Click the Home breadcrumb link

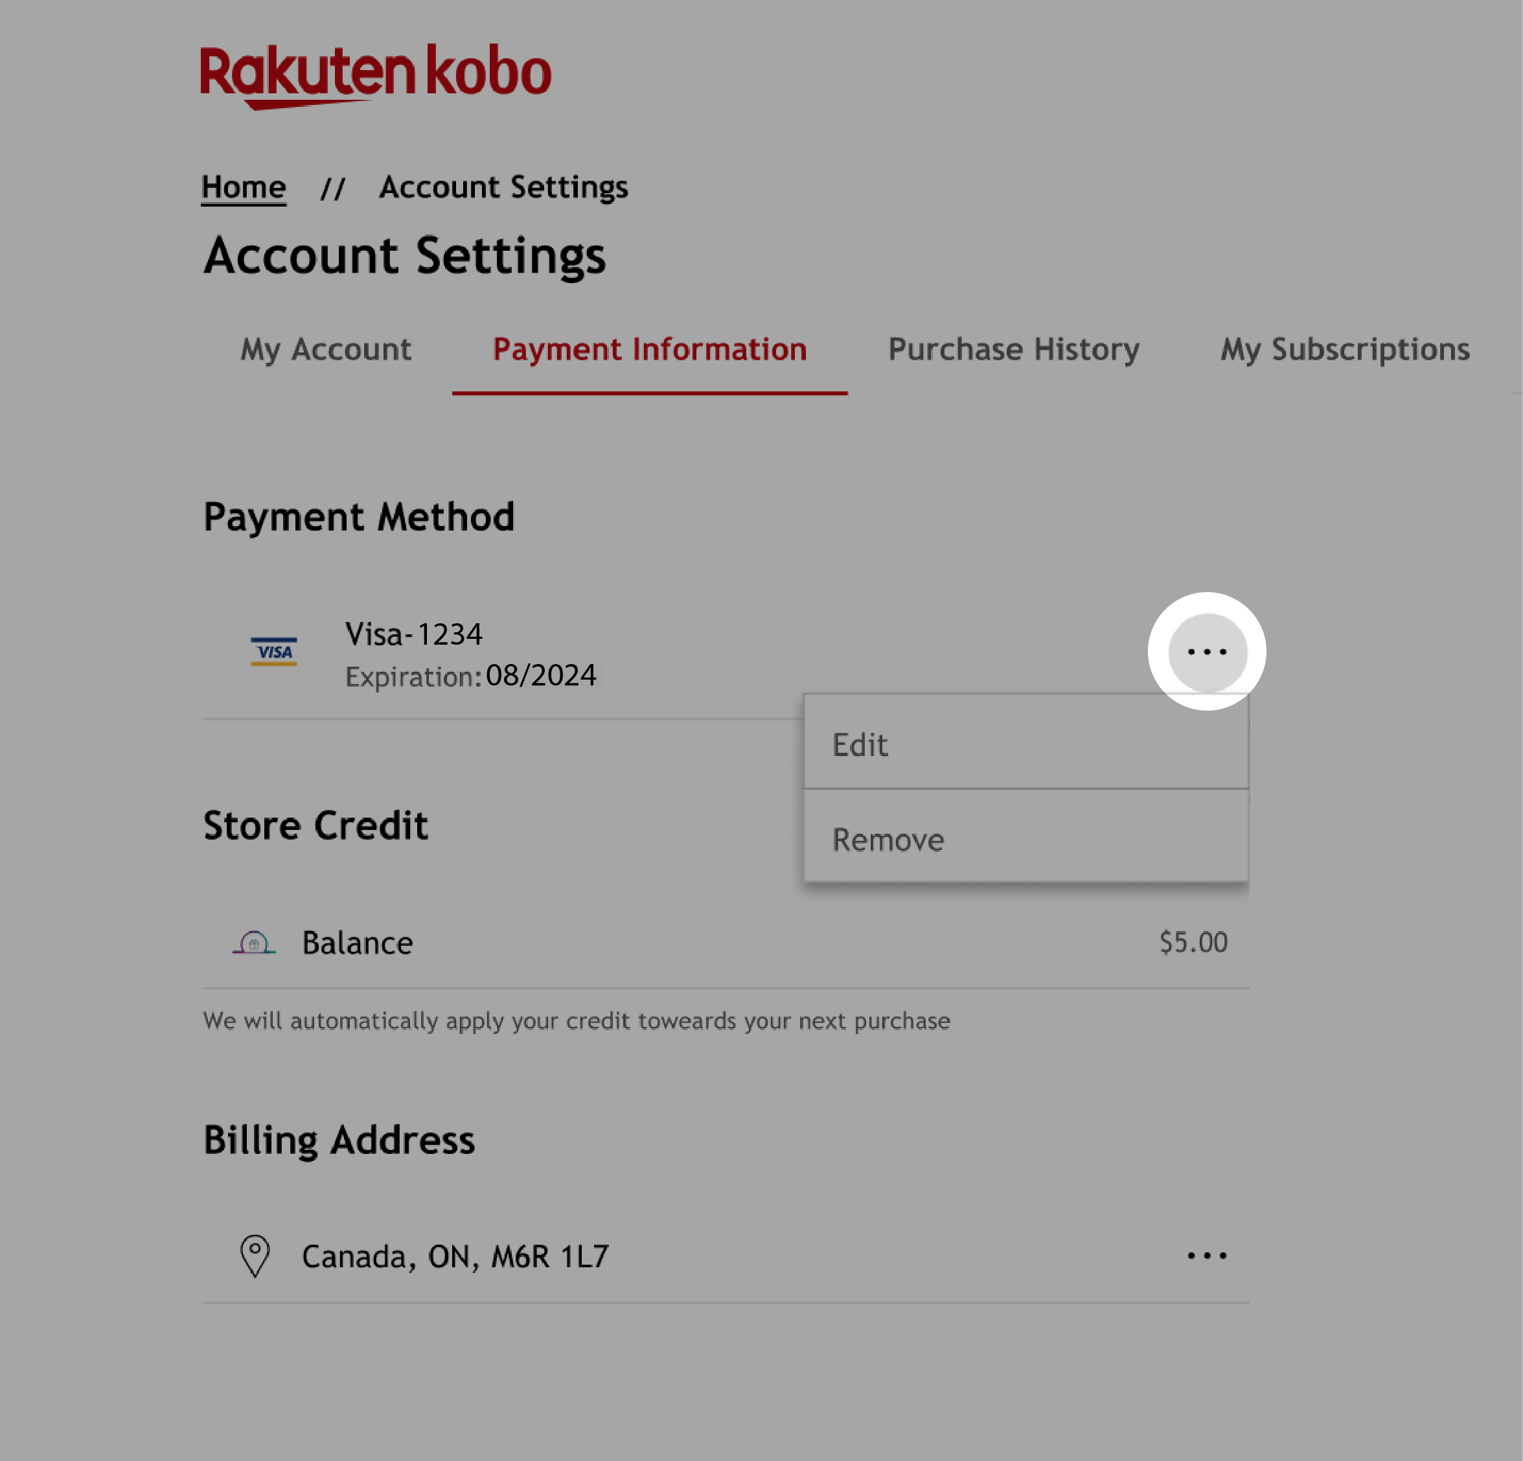[x=244, y=187]
